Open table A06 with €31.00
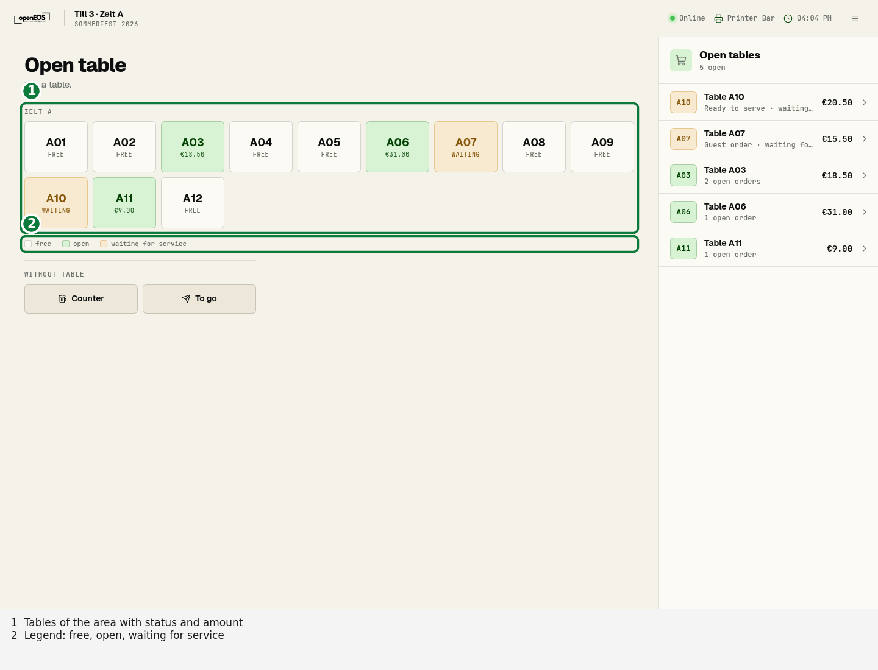Viewport: 878px width, 670px height. 398,147
